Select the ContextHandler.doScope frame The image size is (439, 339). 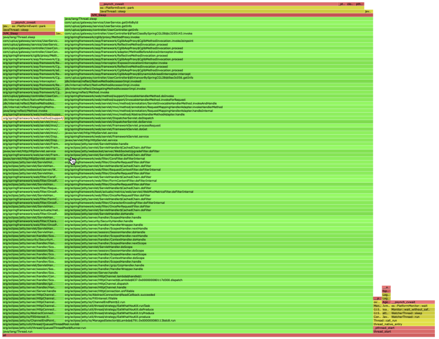tap(218, 258)
